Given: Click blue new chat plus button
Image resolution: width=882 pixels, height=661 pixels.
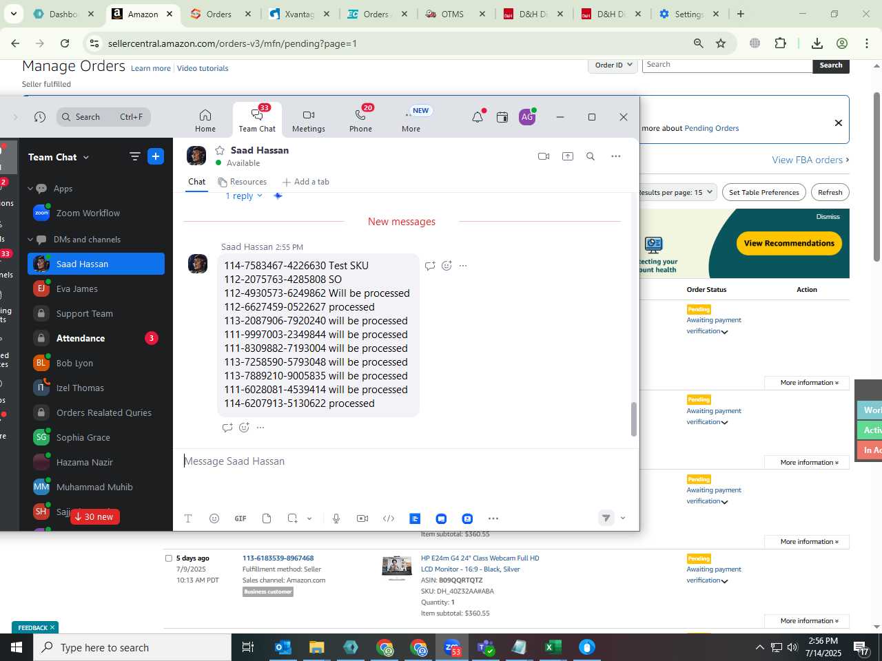Looking at the screenshot, I should [156, 157].
